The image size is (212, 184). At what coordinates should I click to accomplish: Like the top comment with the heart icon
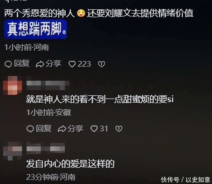(x=72, y=64)
